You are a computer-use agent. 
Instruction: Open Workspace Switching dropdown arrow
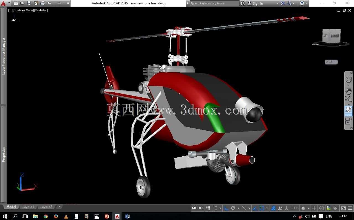[308, 208]
